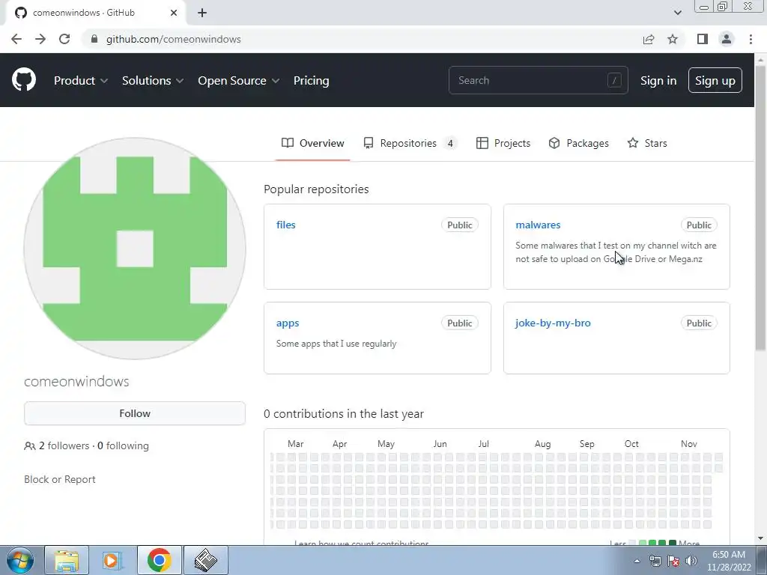
Task: Launch Windows Media Player from taskbar
Action: (112, 560)
